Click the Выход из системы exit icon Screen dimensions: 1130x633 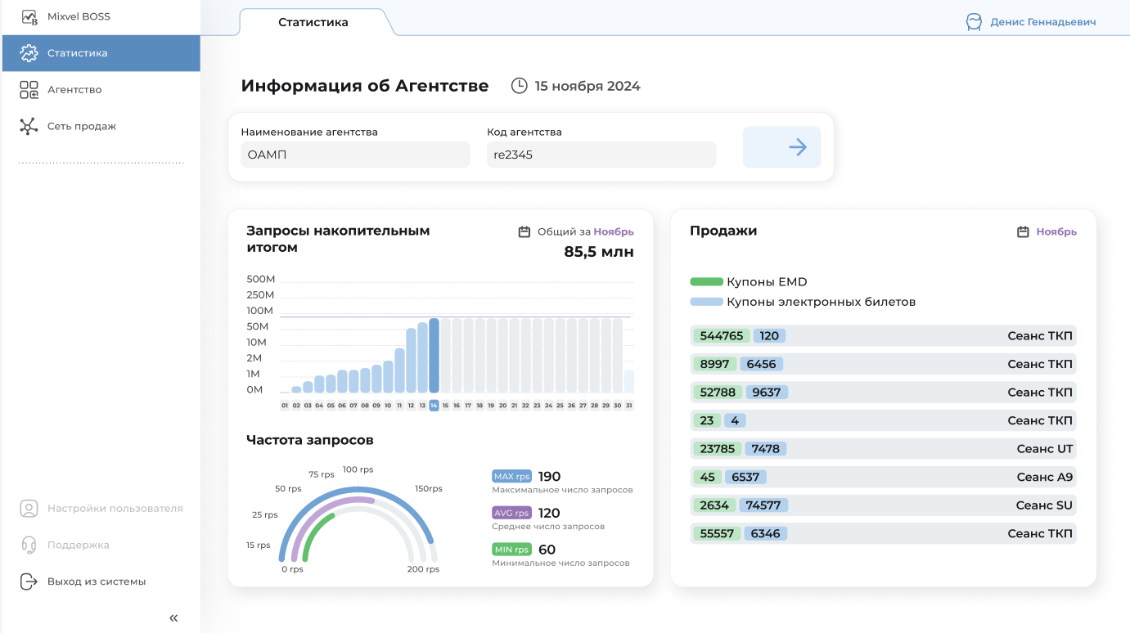[29, 582]
